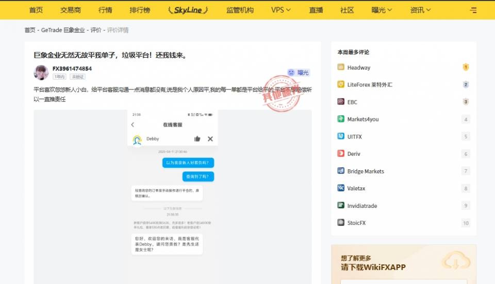The image size is (495, 284).
Task: Open the Bridge Markets broker link
Action: click(x=366, y=171)
